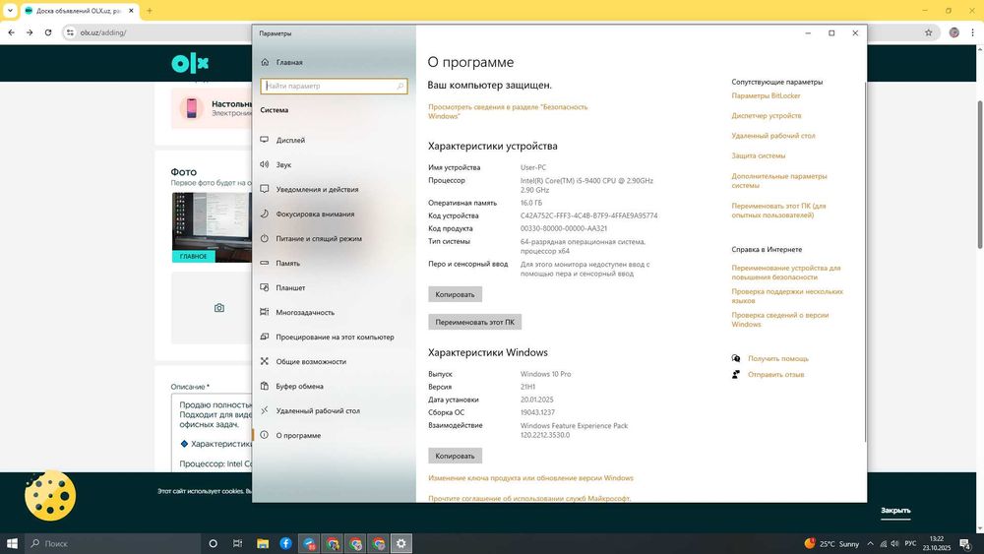Open the Безопасность Windows details link
Image resolution: width=984 pixels, height=554 pixels.
(x=508, y=111)
